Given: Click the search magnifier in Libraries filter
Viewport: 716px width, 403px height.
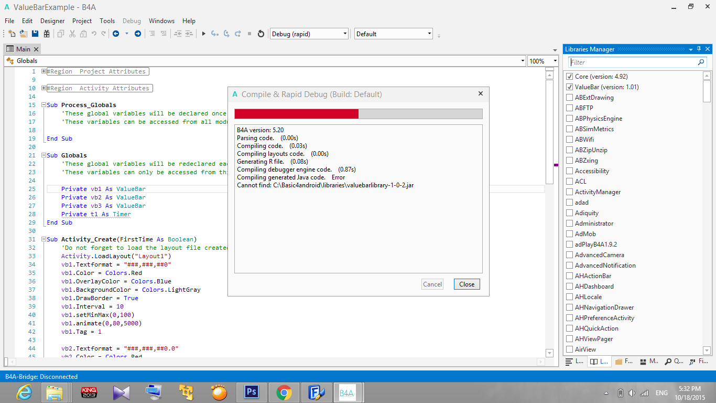Looking at the screenshot, I should [x=701, y=62].
